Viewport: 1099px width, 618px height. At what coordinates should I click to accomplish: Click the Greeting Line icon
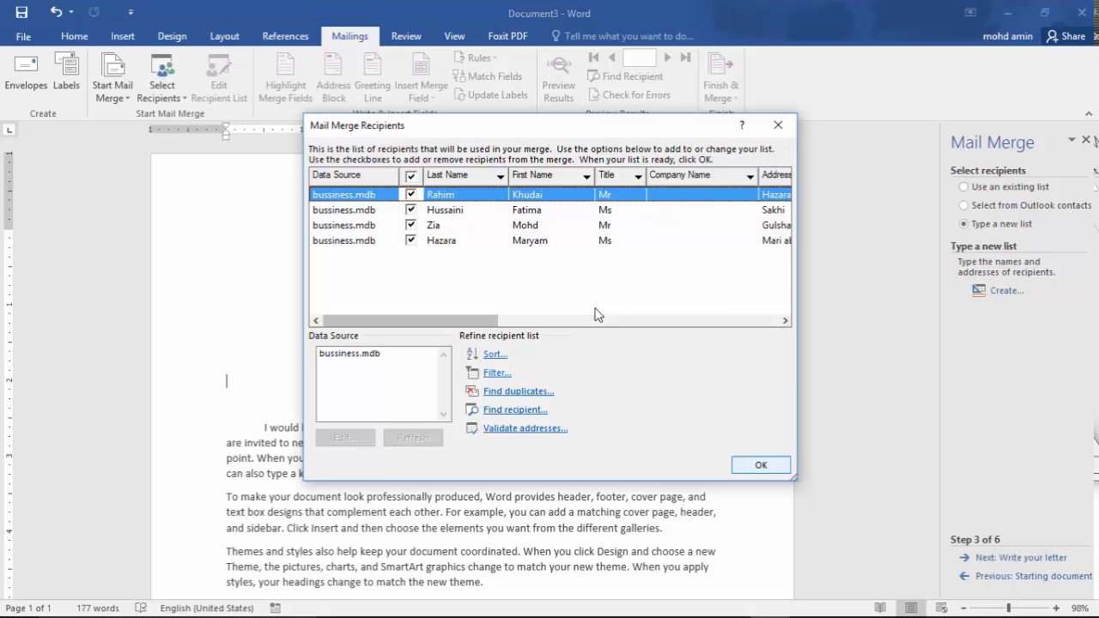[372, 65]
